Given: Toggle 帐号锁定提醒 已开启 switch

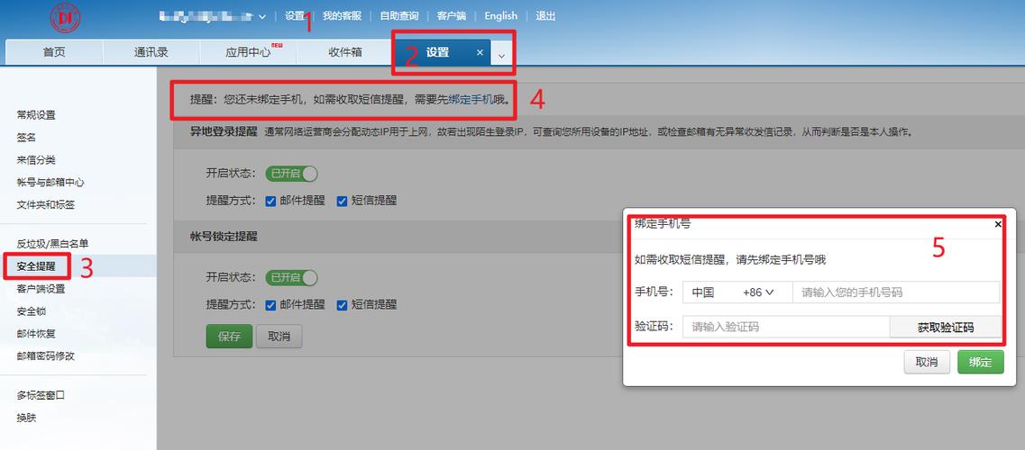Looking at the screenshot, I should tap(291, 277).
